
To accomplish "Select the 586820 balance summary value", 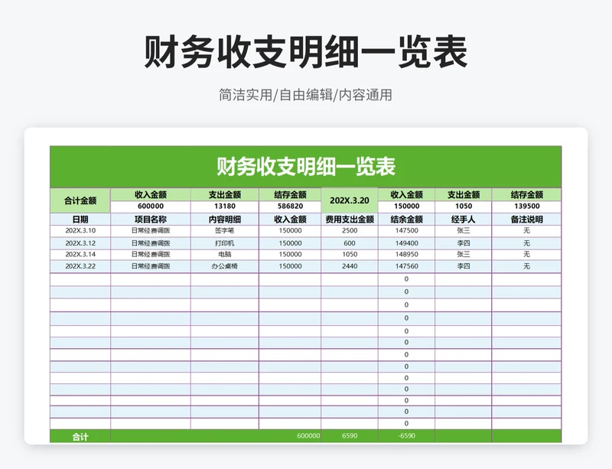I will (290, 206).
